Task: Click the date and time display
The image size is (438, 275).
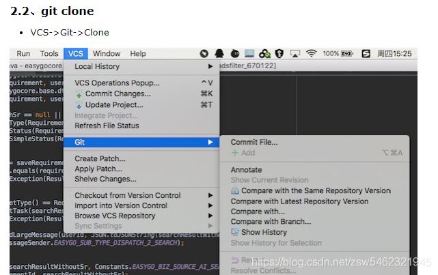Action: 396,53
